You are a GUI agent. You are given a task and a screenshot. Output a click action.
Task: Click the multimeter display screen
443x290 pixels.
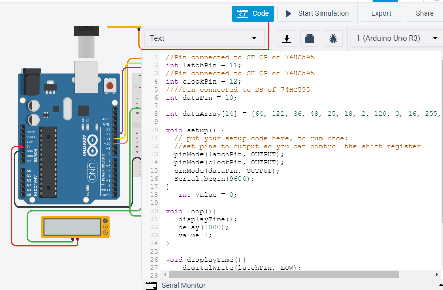72,227
